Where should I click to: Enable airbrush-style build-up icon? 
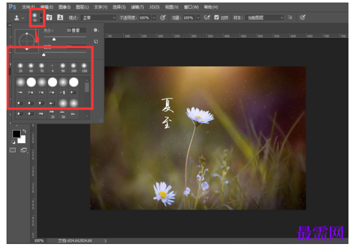(206, 18)
